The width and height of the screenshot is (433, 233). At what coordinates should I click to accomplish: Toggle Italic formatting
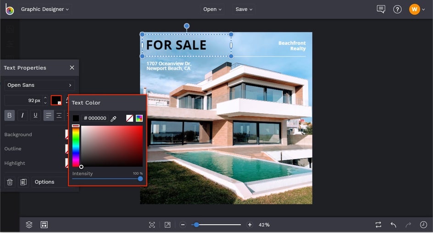pos(22,115)
